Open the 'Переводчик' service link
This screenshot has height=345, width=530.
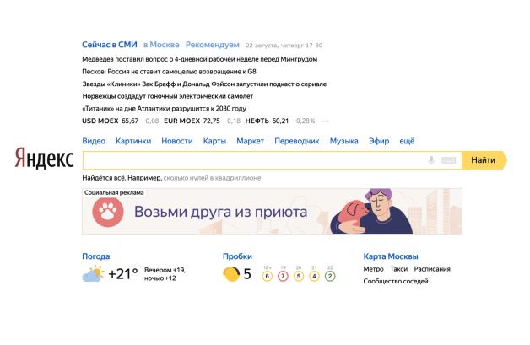pos(297,141)
